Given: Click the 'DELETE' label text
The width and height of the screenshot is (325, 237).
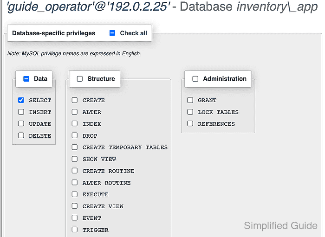Looking at the screenshot, I should (40, 136).
